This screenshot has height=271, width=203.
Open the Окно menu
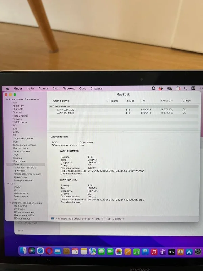(x=83, y=88)
